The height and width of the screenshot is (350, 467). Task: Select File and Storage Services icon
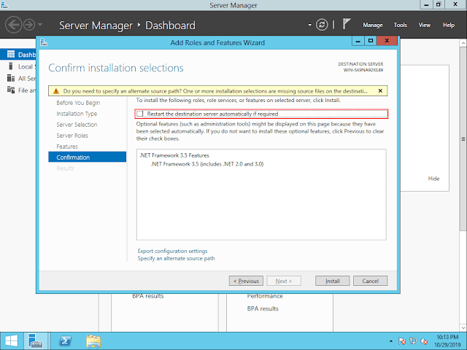11,90
